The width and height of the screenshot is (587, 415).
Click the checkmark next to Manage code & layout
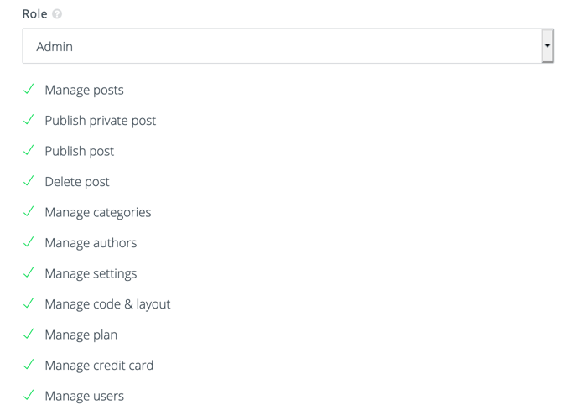[x=29, y=303]
